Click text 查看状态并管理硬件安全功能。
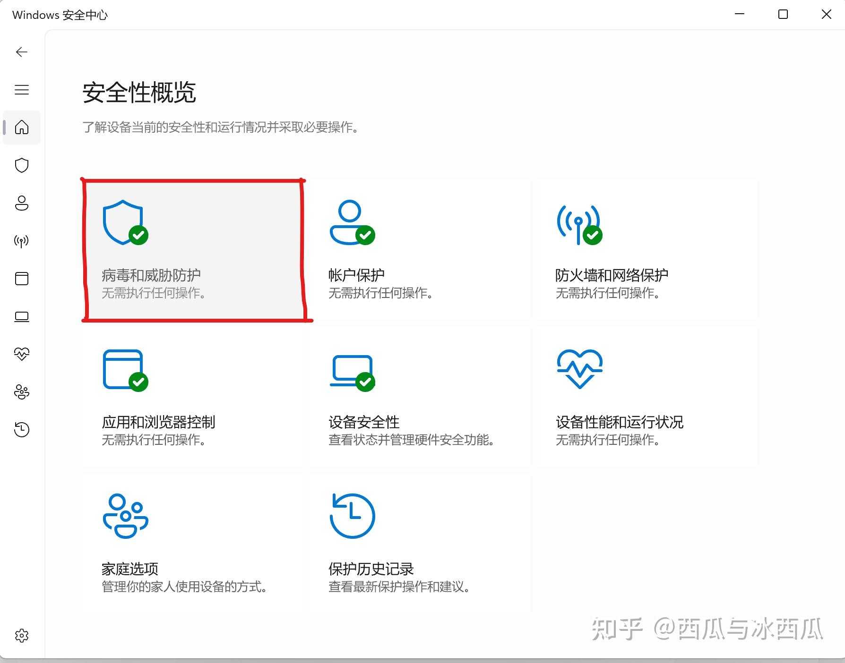 (411, 440)
